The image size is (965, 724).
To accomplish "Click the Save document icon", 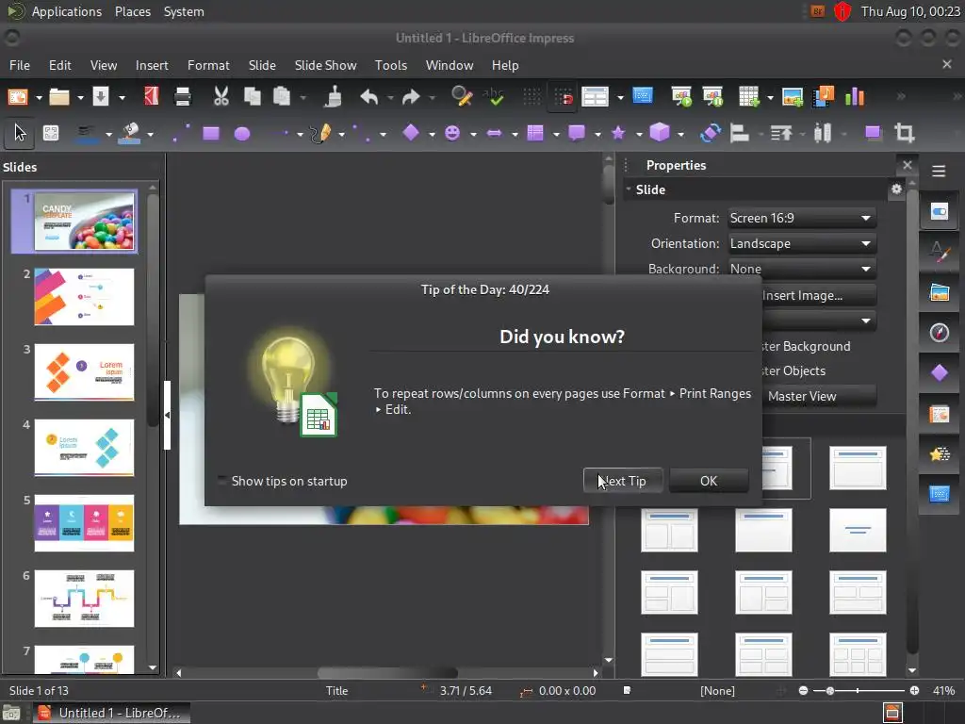I will tap(100, 97).
